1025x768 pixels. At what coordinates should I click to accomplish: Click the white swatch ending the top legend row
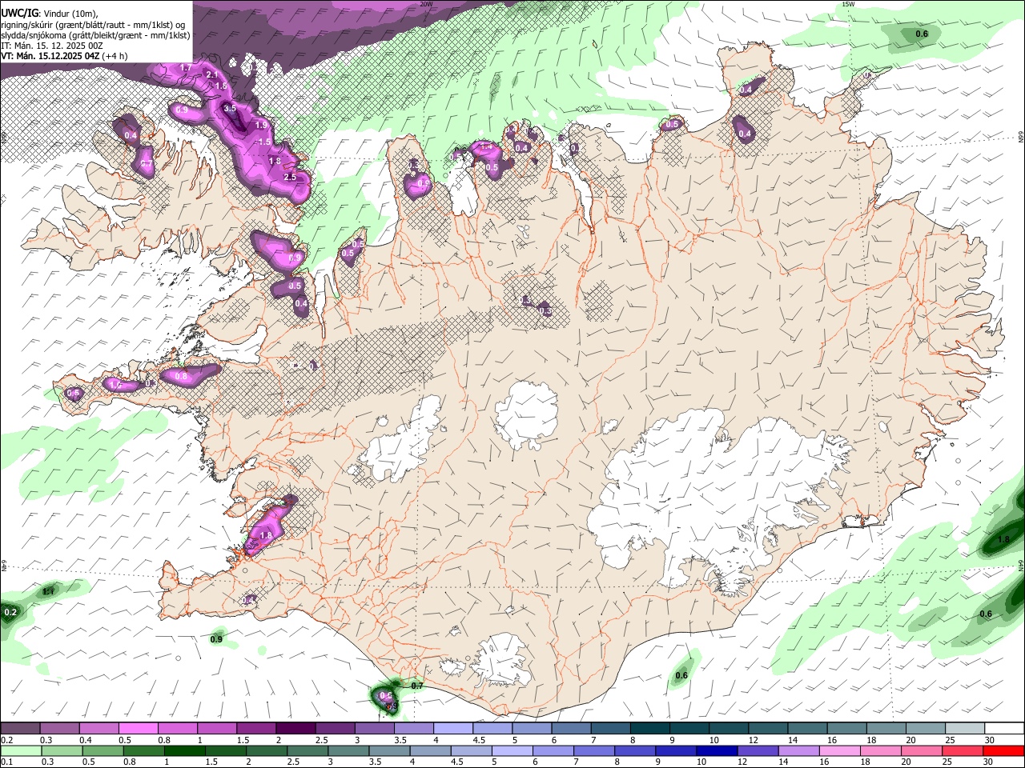click(1005, 729)
